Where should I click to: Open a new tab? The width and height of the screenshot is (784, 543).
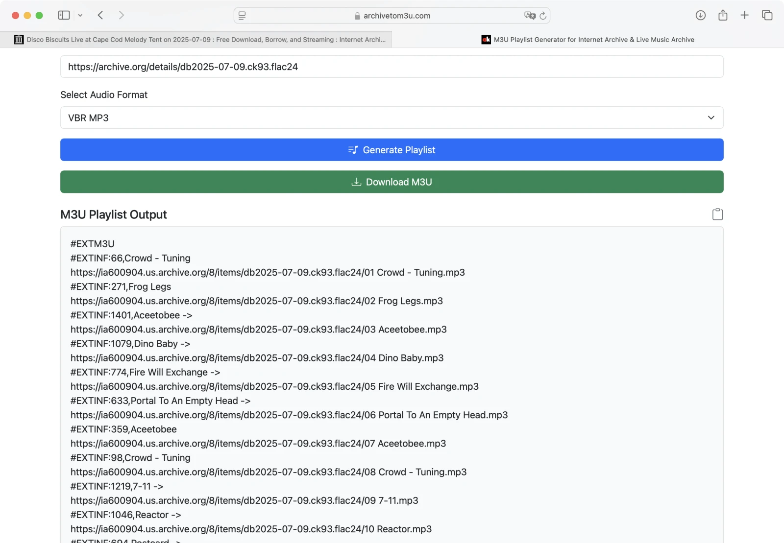(744, 15)
